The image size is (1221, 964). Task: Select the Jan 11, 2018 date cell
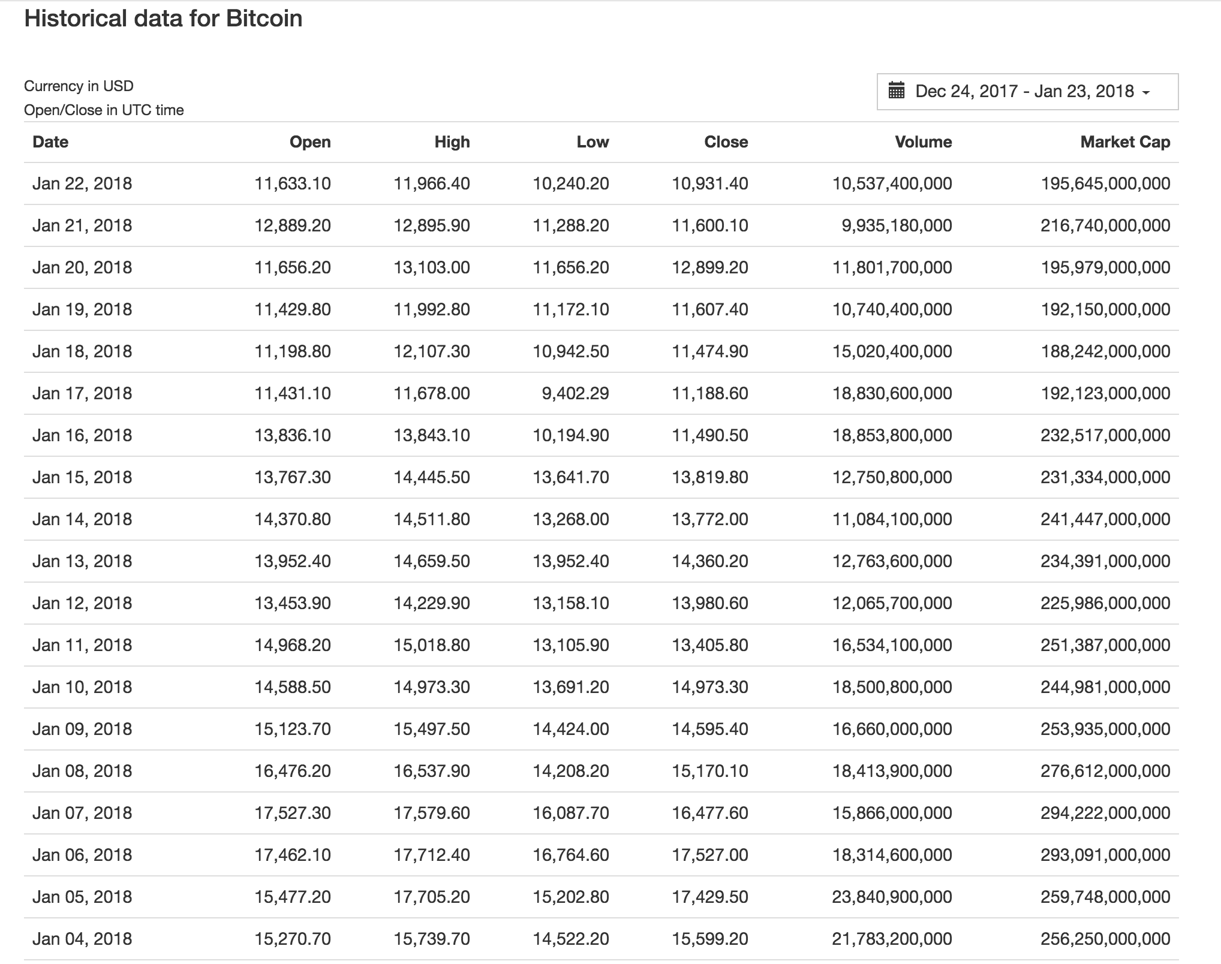[82, 645]
